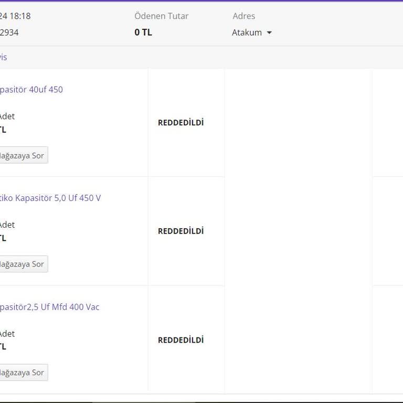Open the 'tiko Kapasitör 5,0 Uf 450 V' link
Image resolution: width=403 pixels, height=403 pixels.
coord(50,198)
